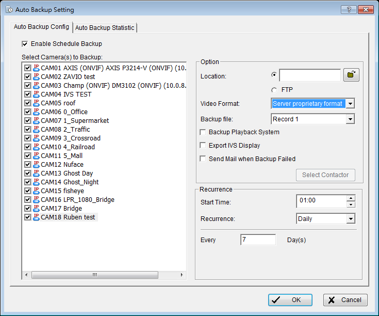Open the Recurrence dropdown set to Daily
The height and width of the screenshot is (316, 379).
click(350, 219)
